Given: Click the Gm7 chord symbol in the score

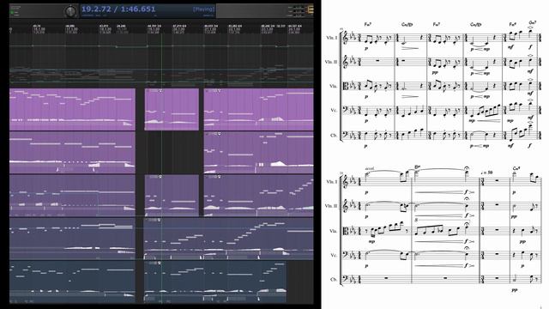Looking at the screenshot, I should point(533,23).
